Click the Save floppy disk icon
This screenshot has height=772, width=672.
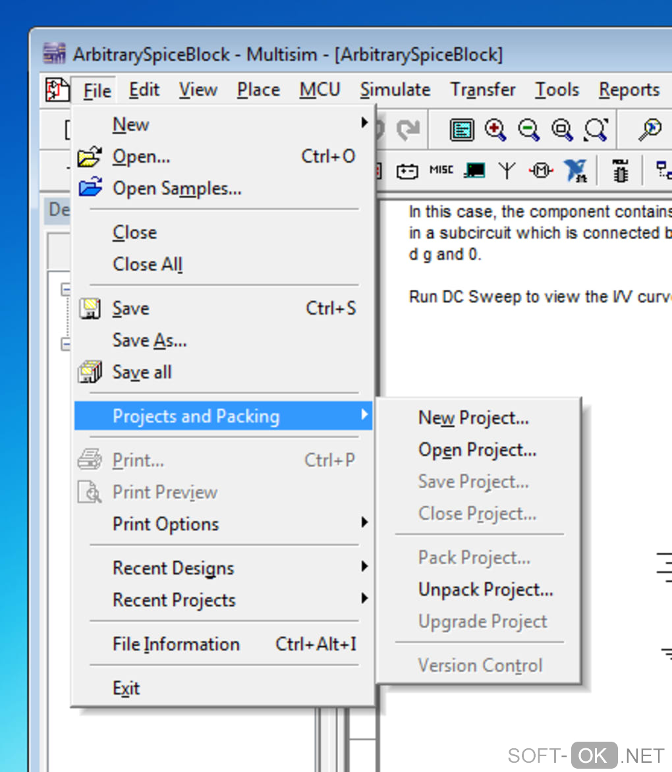tap(90, 309)
